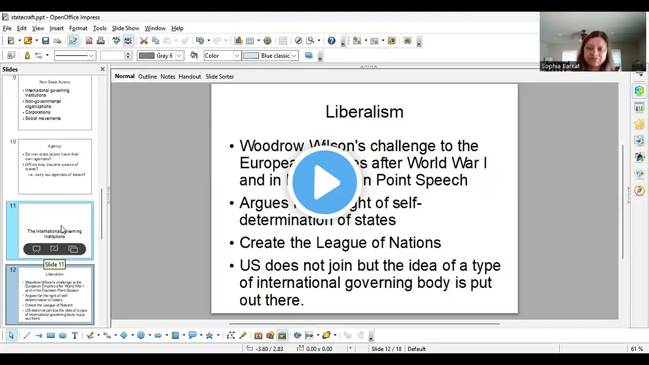Open the Line properties pen icon
The width and height of the screenshot is (649, 365).
(x=27, y=56)
